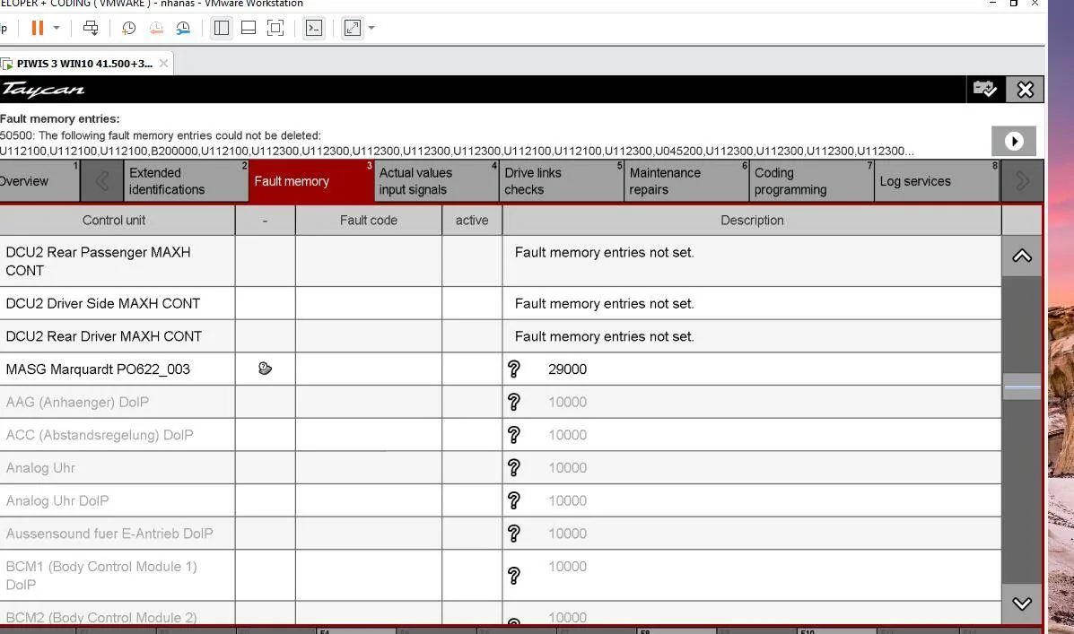Send Ctrl+Alt+Del to the virtual machine

(91, 28)
